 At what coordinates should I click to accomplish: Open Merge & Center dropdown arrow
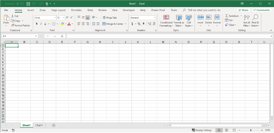click(x=125, y=24)
